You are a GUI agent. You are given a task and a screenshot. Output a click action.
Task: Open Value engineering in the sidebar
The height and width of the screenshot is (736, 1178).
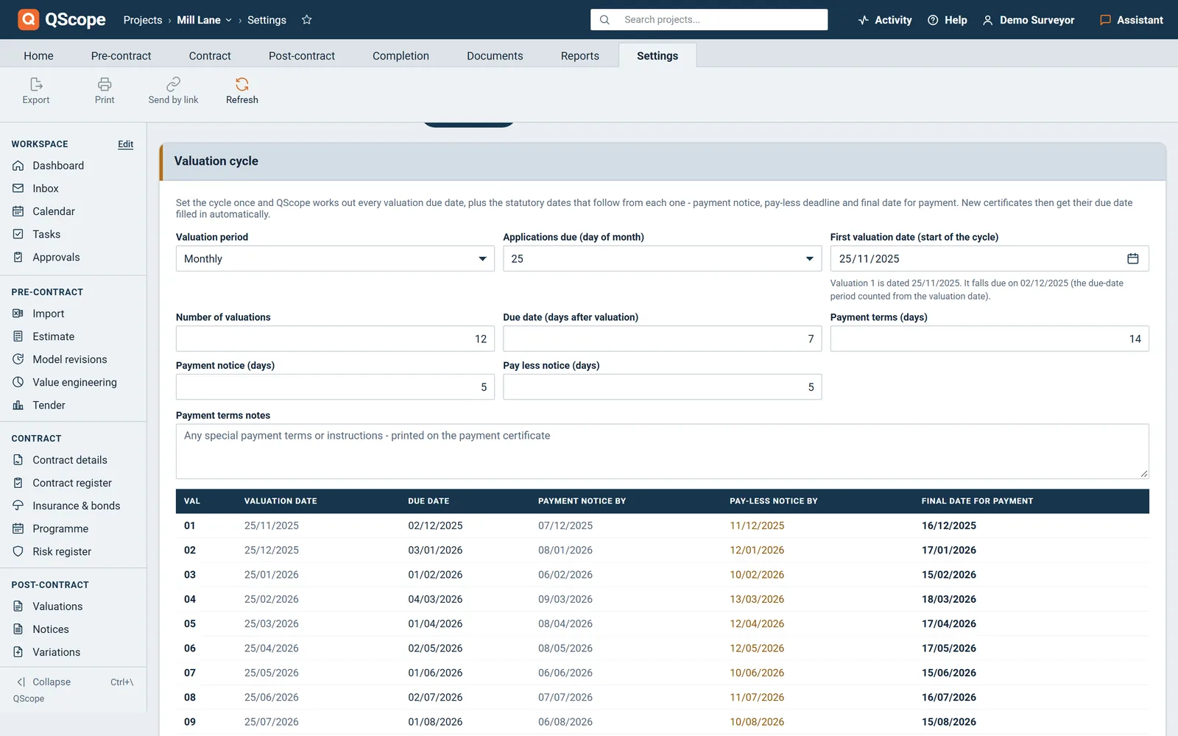[x=74, y=382]
